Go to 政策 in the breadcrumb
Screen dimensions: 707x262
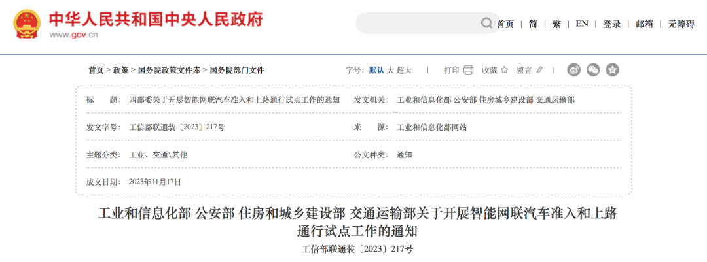click(x=121, y=70)
